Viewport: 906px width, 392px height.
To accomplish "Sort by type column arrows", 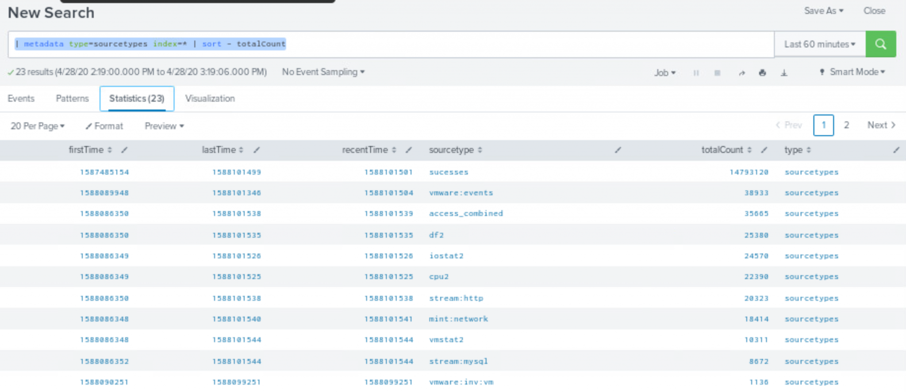I will click(809, 150).
